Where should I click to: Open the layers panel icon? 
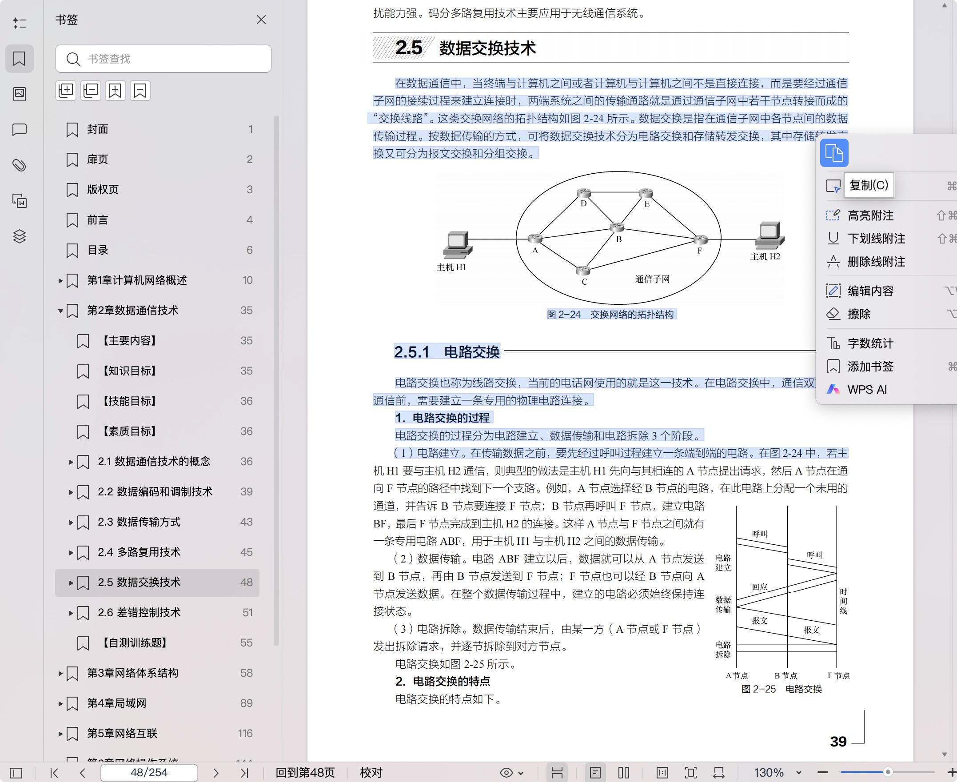click(x=20, y=236)
